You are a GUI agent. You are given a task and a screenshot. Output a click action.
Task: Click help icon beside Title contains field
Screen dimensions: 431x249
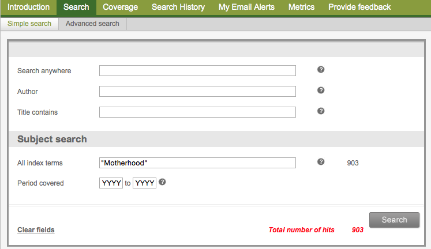coord(321,111)
